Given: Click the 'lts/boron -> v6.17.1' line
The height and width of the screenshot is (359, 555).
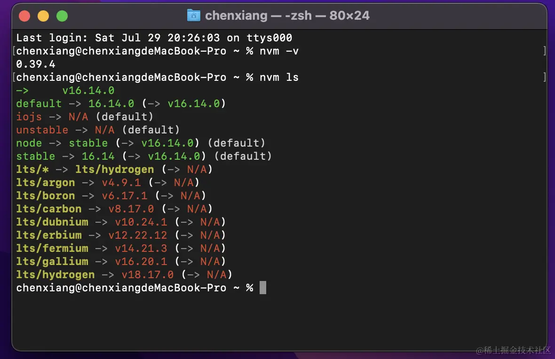Looking at the screenshot, I should click(111, 195).
